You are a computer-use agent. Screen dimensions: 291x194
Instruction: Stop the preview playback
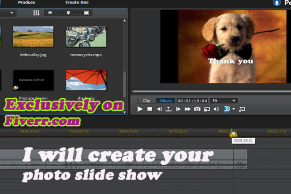pos(149,109)
